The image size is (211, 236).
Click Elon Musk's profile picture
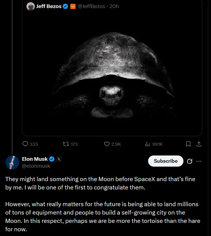[x=12, y=162]
